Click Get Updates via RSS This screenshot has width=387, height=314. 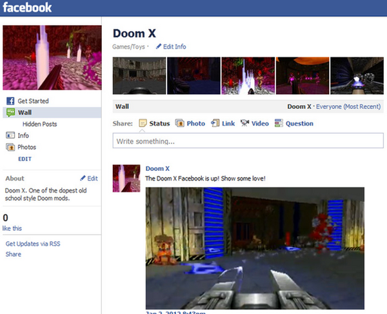pyautogui.click(x=33, y=244)
